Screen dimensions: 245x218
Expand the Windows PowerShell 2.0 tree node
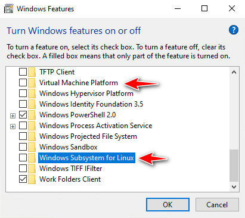(x=13, y=116)
